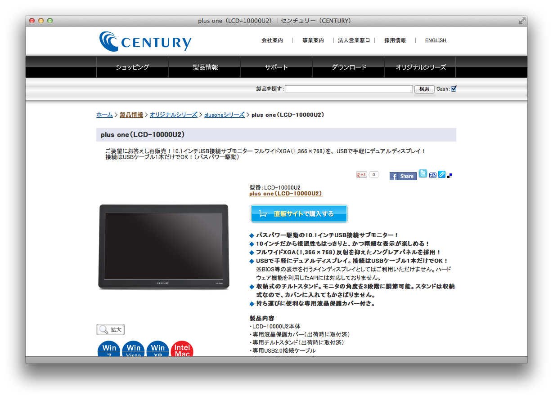
Task: Click the 専用USB2.0接続ケーブル list item
Action: tap(283, 350)
